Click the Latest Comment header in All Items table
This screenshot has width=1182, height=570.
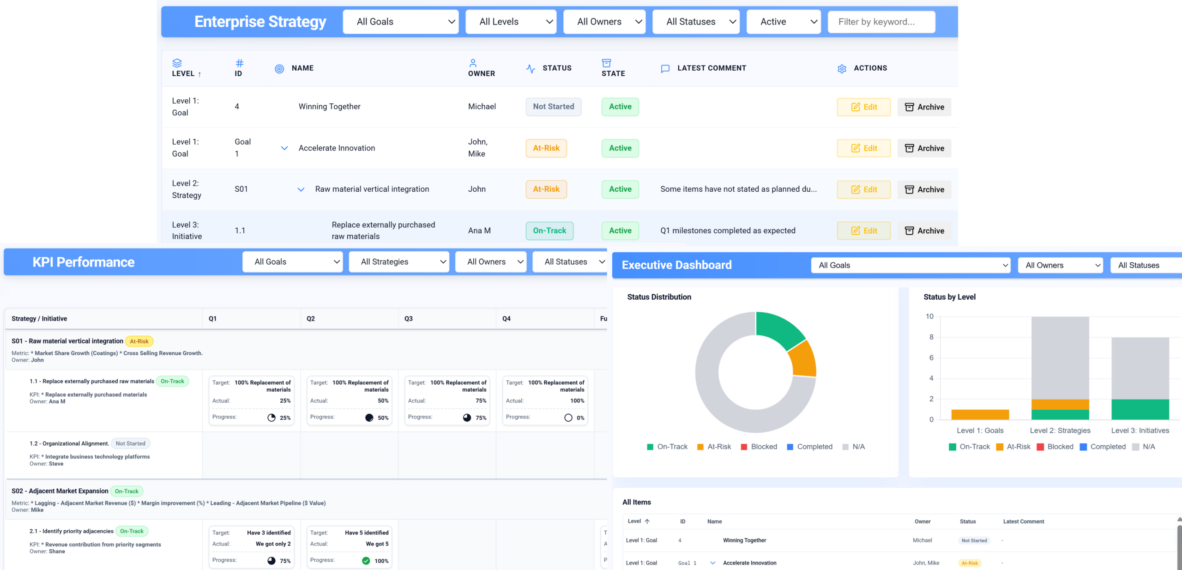coord(1023,521)
